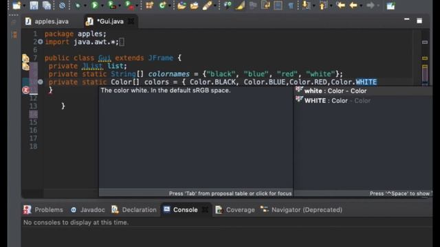Click the yellow highlighter toolbar icon
440x247 pixels.
pyautogui.click(x=240, y=5)
